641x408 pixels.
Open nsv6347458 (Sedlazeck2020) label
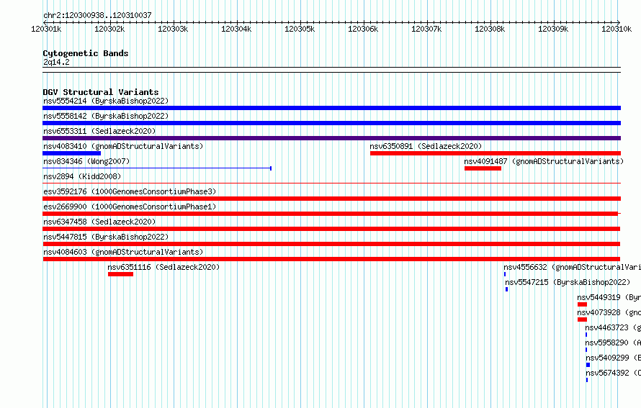coord(99,222)
